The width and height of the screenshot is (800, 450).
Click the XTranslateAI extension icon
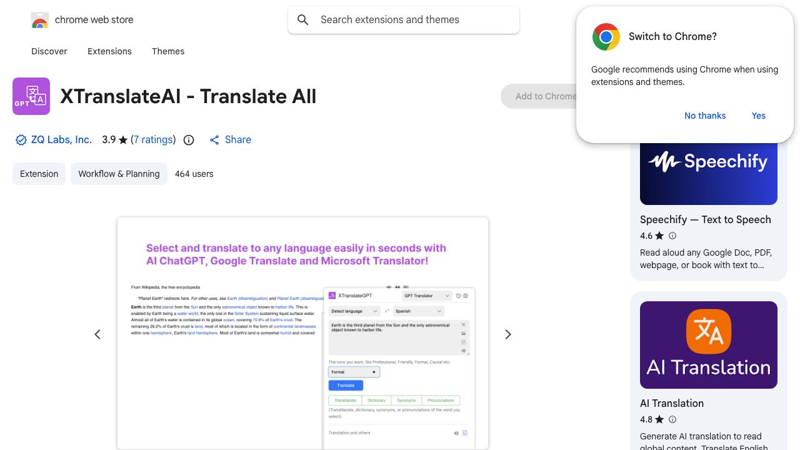pos(31,96)
